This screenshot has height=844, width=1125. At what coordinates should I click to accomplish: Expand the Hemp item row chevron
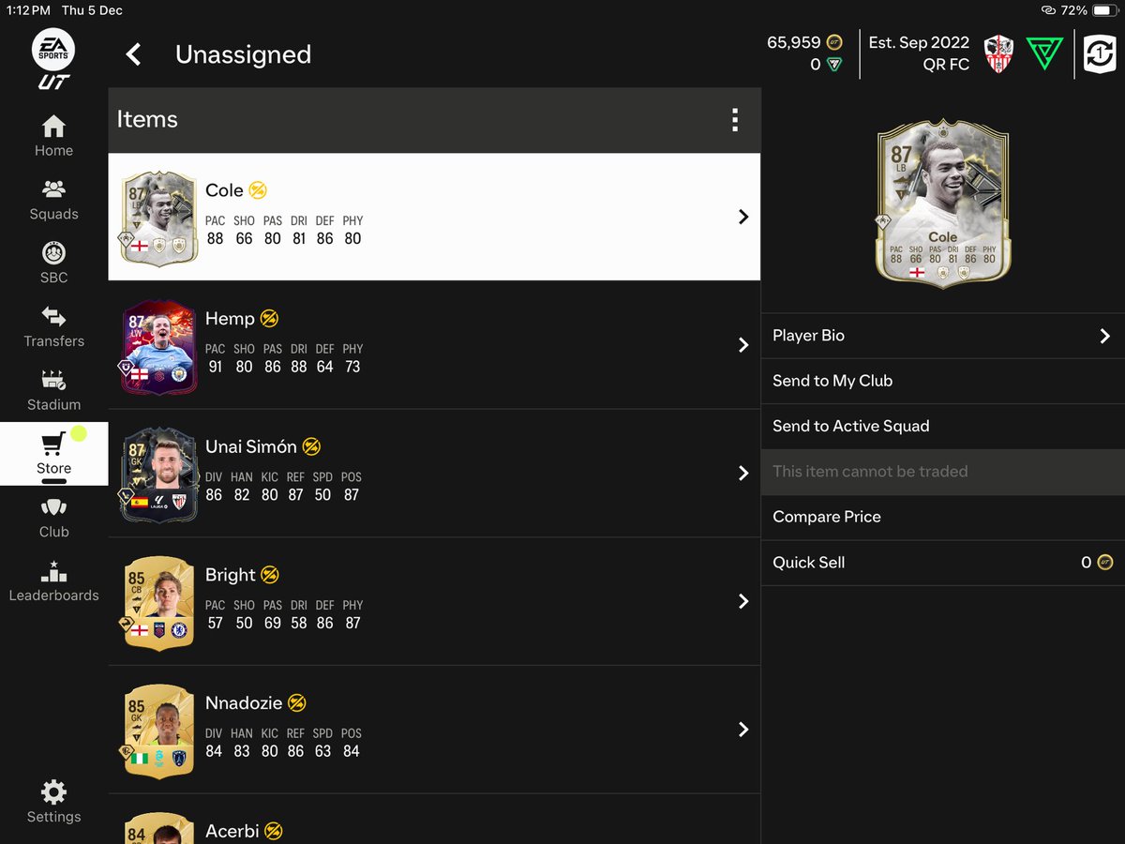(x=743, y=345)
